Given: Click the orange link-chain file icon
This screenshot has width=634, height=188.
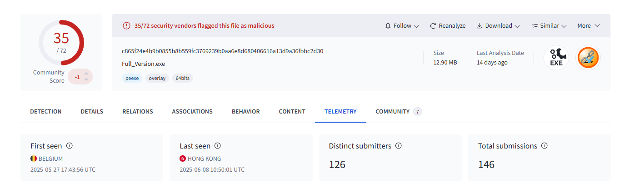Looking at the screenshot, I should (x=588, y=58).
